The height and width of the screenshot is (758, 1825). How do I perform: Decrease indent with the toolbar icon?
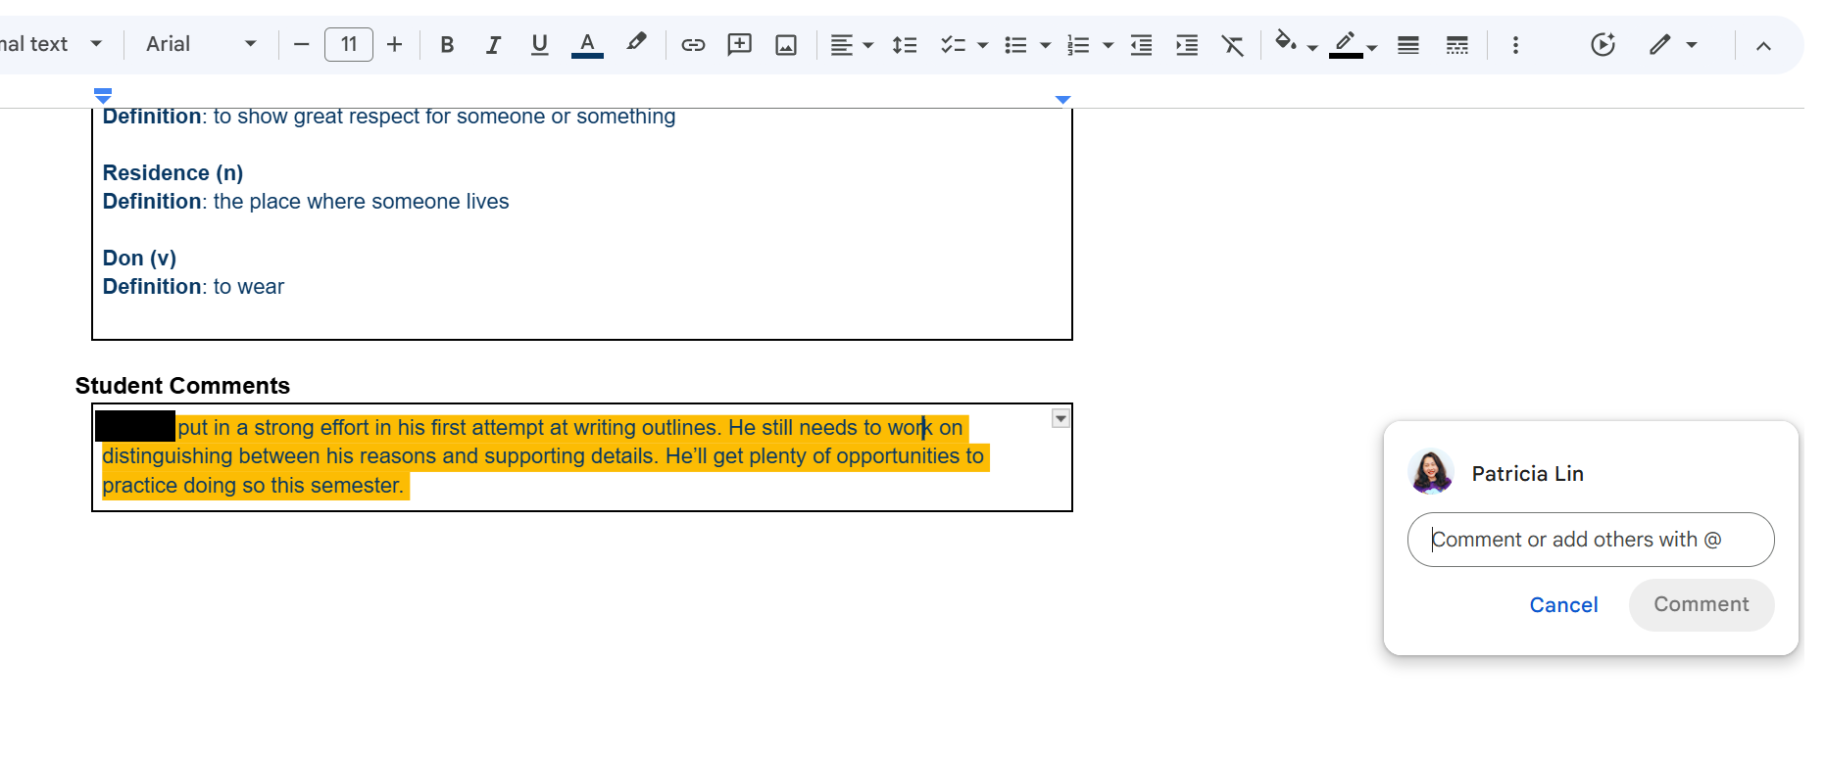coord(1141,45)
